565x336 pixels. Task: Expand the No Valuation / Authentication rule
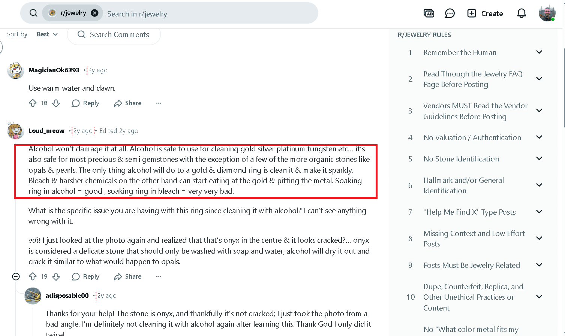click(539, 137)
